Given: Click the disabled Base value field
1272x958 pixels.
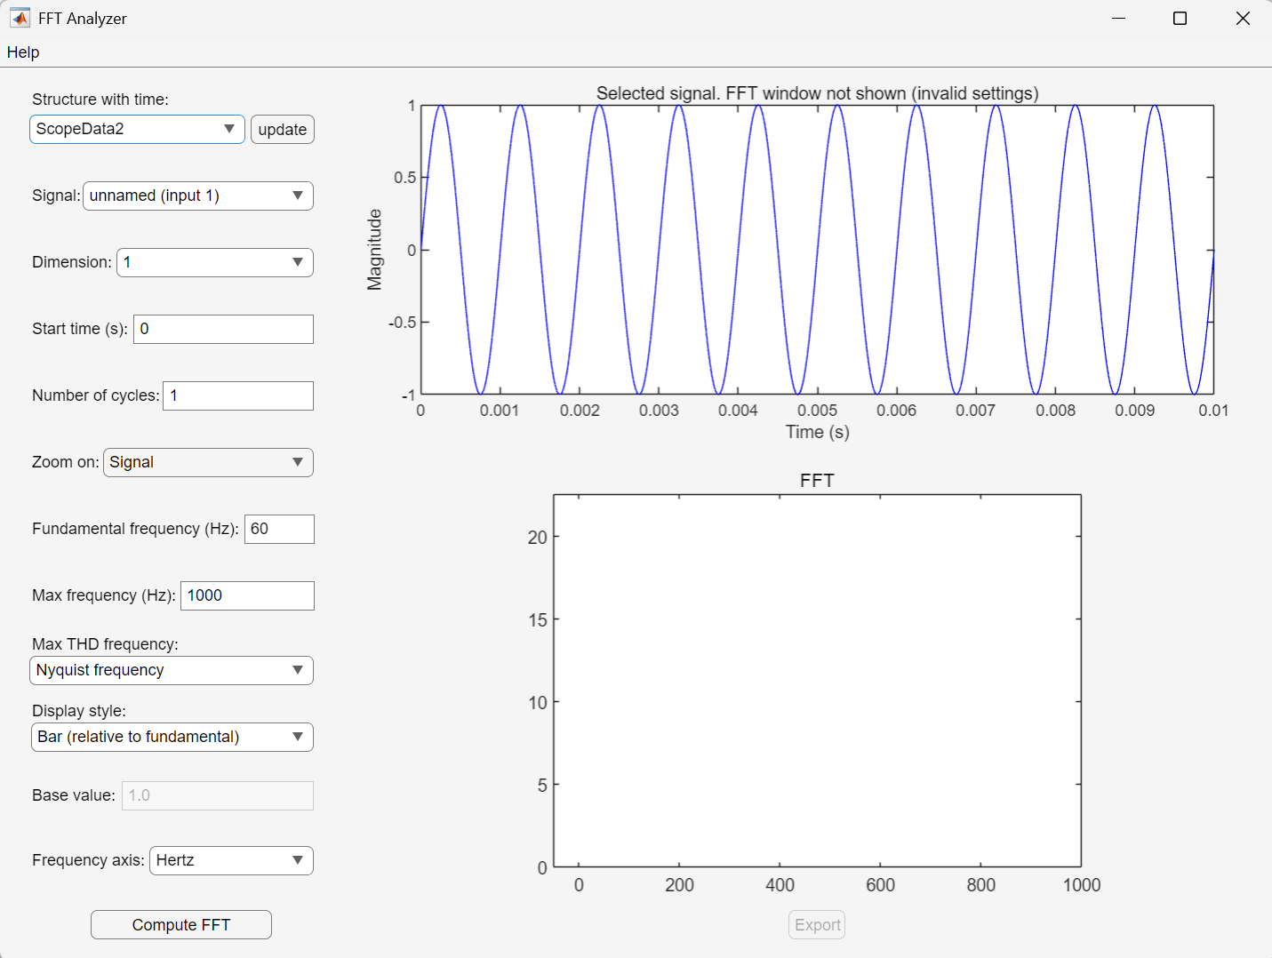Looking at the screenshot, I should pos(218,795).
